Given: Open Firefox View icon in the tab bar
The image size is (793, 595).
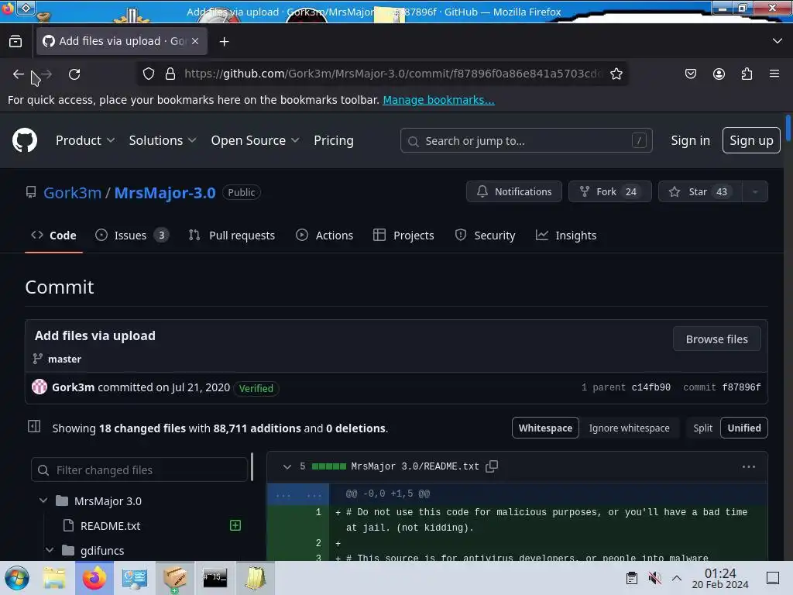Looking at the screenshot, I should (x=15, y=41).
